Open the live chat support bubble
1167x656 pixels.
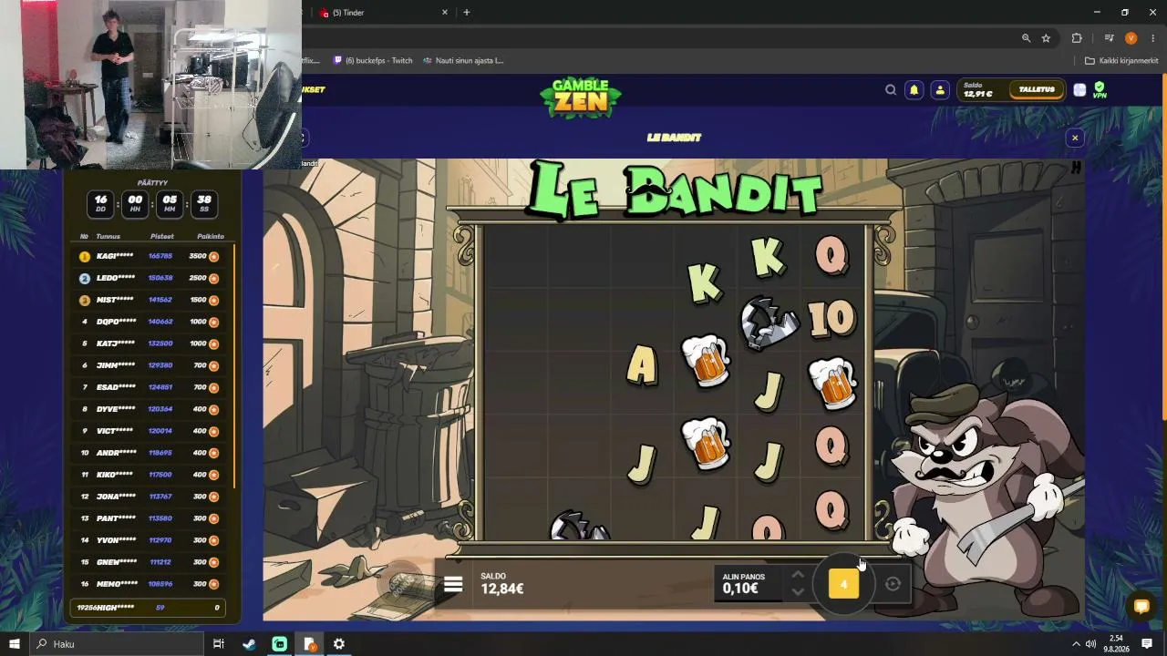pos(1141,606)
